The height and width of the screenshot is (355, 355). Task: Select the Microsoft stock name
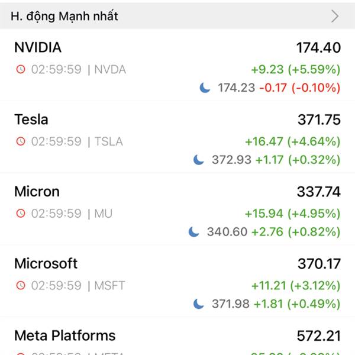click(46, 263)
